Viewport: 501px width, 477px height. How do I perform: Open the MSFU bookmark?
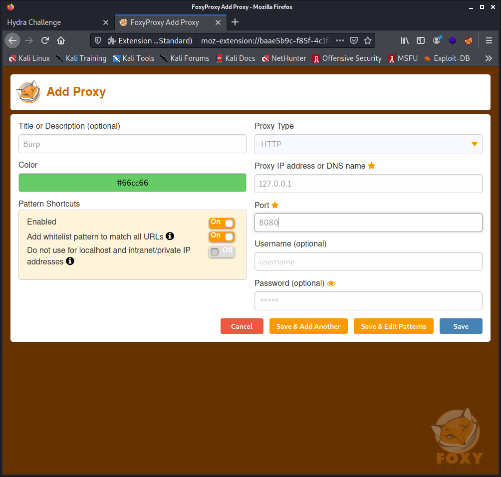coord(403,58)
